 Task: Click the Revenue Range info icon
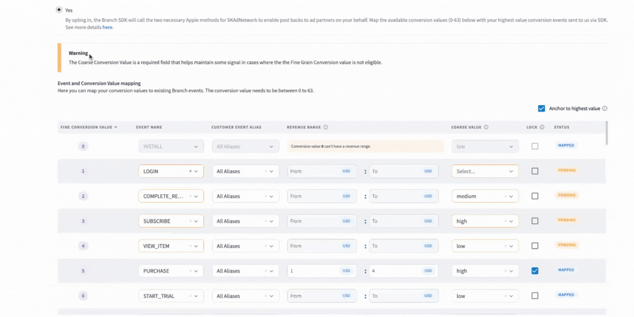pyautogui.click(x=326, y=127)
